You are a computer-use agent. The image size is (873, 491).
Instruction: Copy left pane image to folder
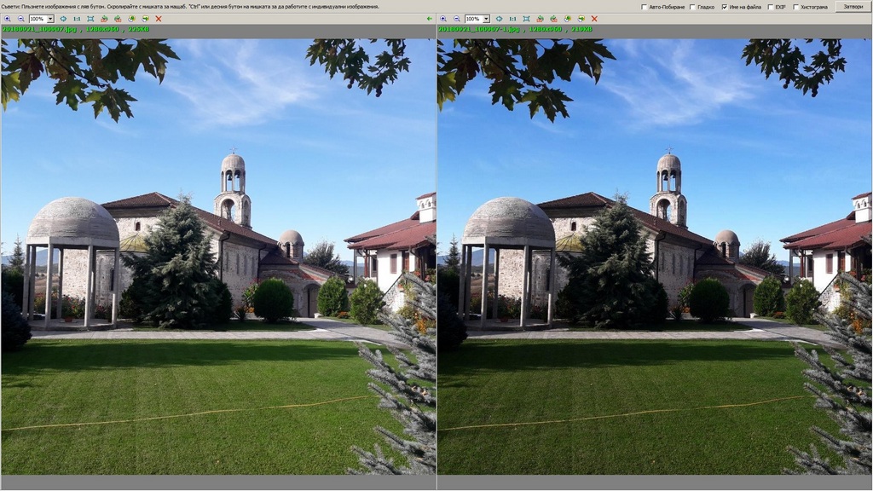(131, 19)
